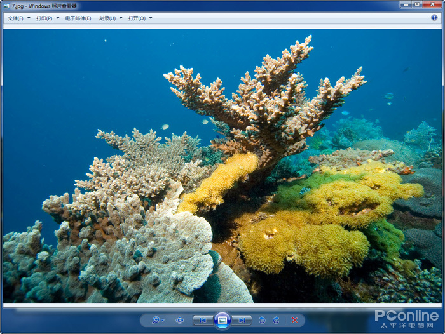
Task: Open the 文件(F) menu
Action: pyautogui.click(x=16, y=18)
